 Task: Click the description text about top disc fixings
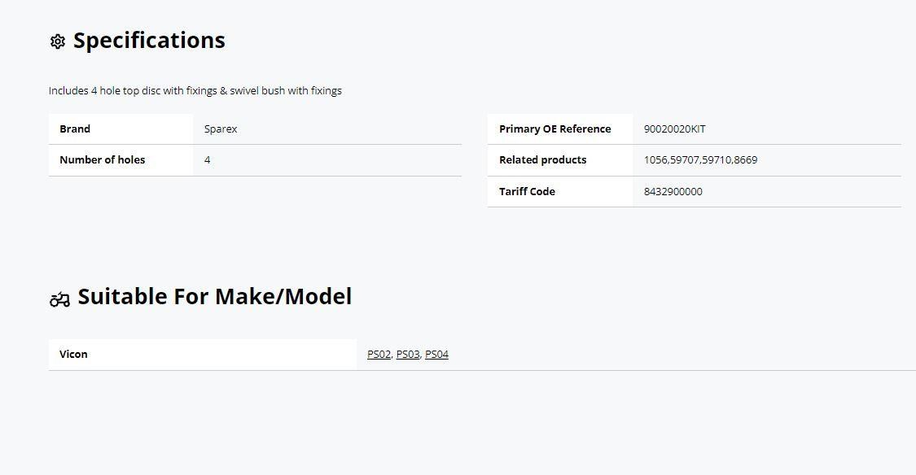tap(195, 90)
